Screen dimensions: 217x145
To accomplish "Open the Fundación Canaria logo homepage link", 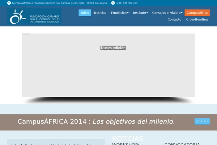I will (x=34, y=16).
